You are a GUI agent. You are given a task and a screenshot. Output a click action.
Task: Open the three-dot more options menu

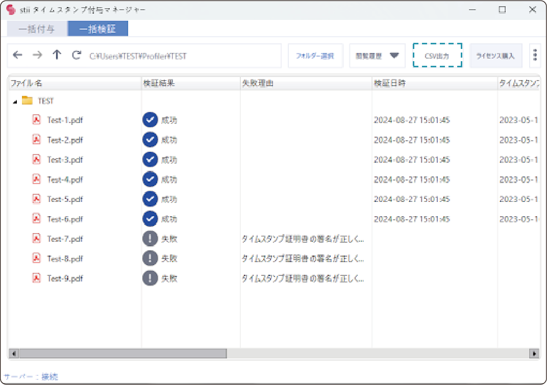535,56
